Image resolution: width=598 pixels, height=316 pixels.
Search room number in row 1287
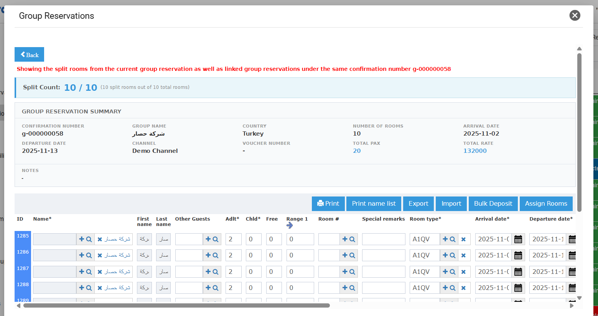point(352,272)
